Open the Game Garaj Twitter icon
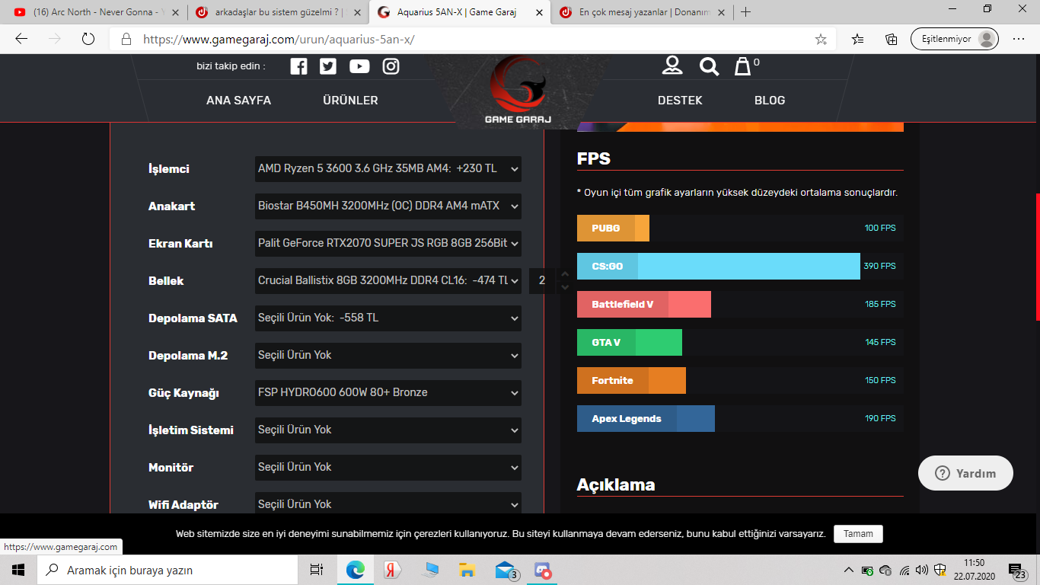 [328, 66]
